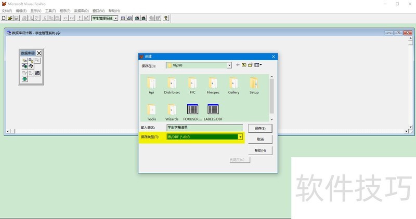Click the Help question mark toolbar icon
Image resolution: width=416 pixels, height=219 pixels.
[x=166, y=18]
